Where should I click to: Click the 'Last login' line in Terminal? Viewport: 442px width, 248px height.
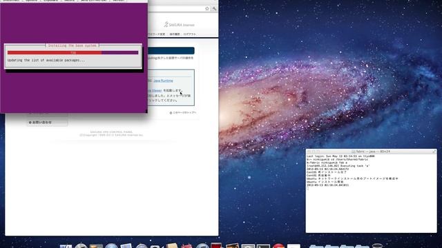(x=340, y=156)
